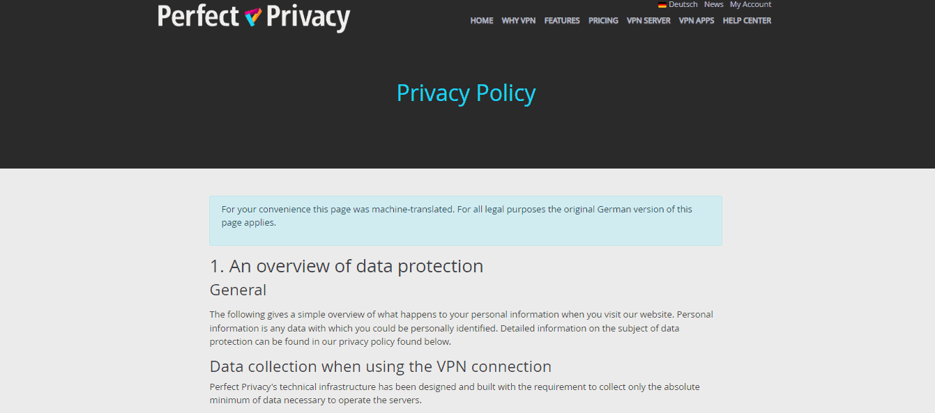Open the VPN SERVER menu
The image size is (935, 413).
click(648, 20)
